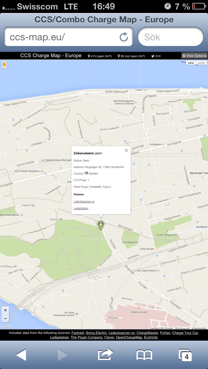Tap the Hotell Zinkensdamm marker

(x=22, y=215)
